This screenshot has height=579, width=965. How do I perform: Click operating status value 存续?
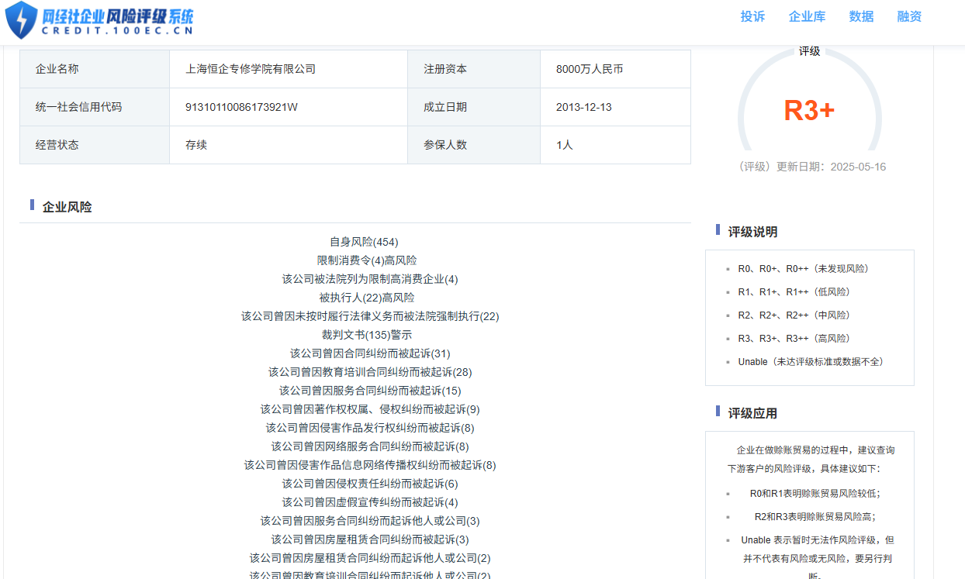[x=196, y=145]
